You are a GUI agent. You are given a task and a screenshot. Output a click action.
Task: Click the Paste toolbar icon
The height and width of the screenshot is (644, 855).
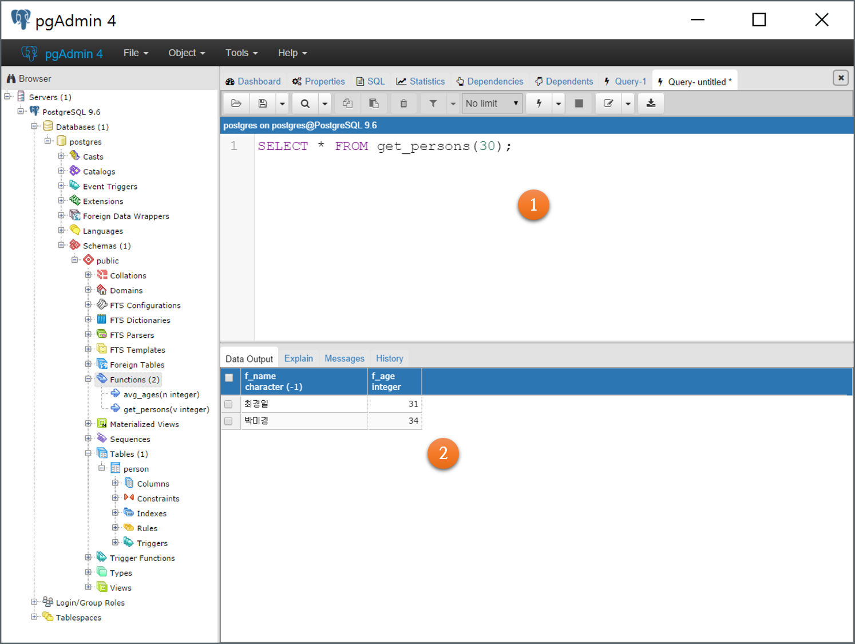click(374, 104)
